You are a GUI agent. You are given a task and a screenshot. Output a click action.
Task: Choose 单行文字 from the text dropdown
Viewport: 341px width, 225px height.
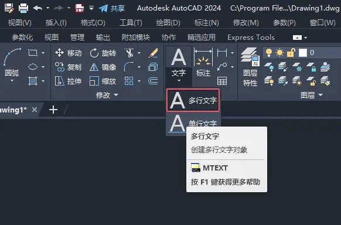[193, 123]
